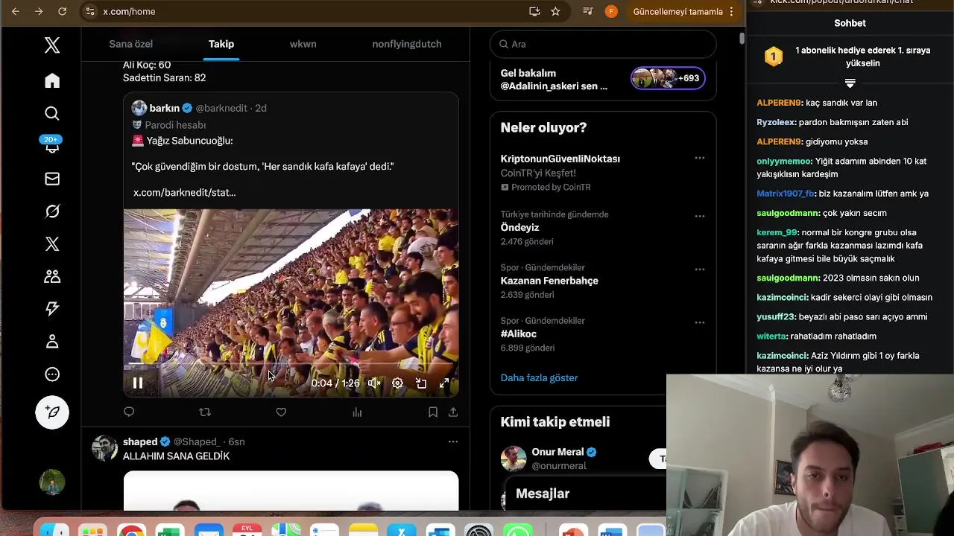Open browser profile avatar F
954x536 pixels.
[611, 11]
